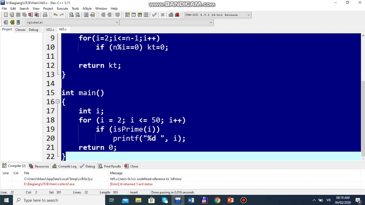
Task: Click the taskbar search box
Action: [x=59, y=200]
